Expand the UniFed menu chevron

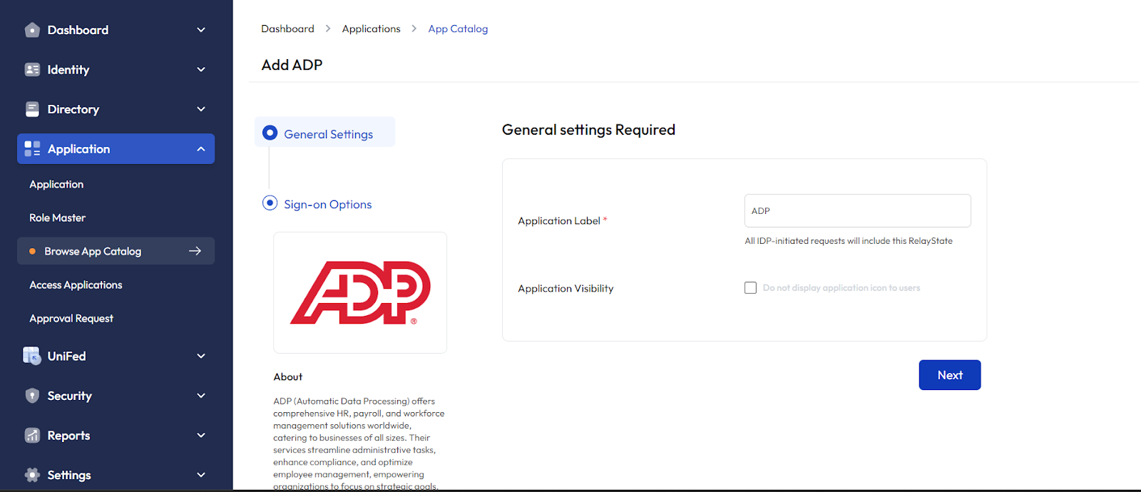point(201,356)
